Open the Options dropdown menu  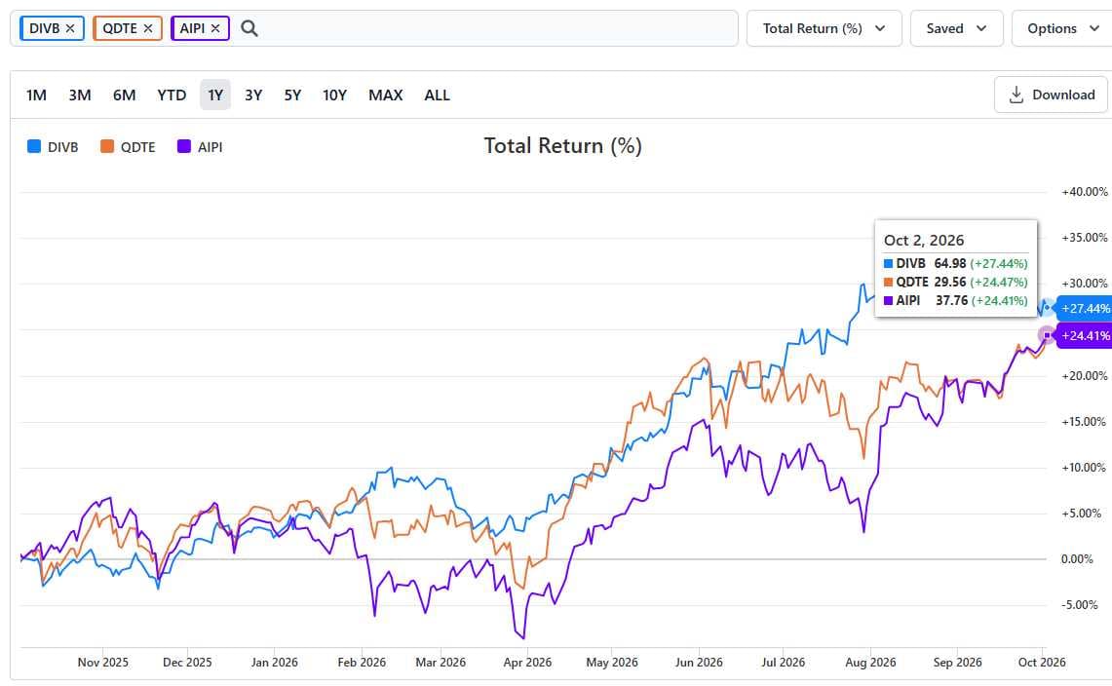(x=1062, y=28)
